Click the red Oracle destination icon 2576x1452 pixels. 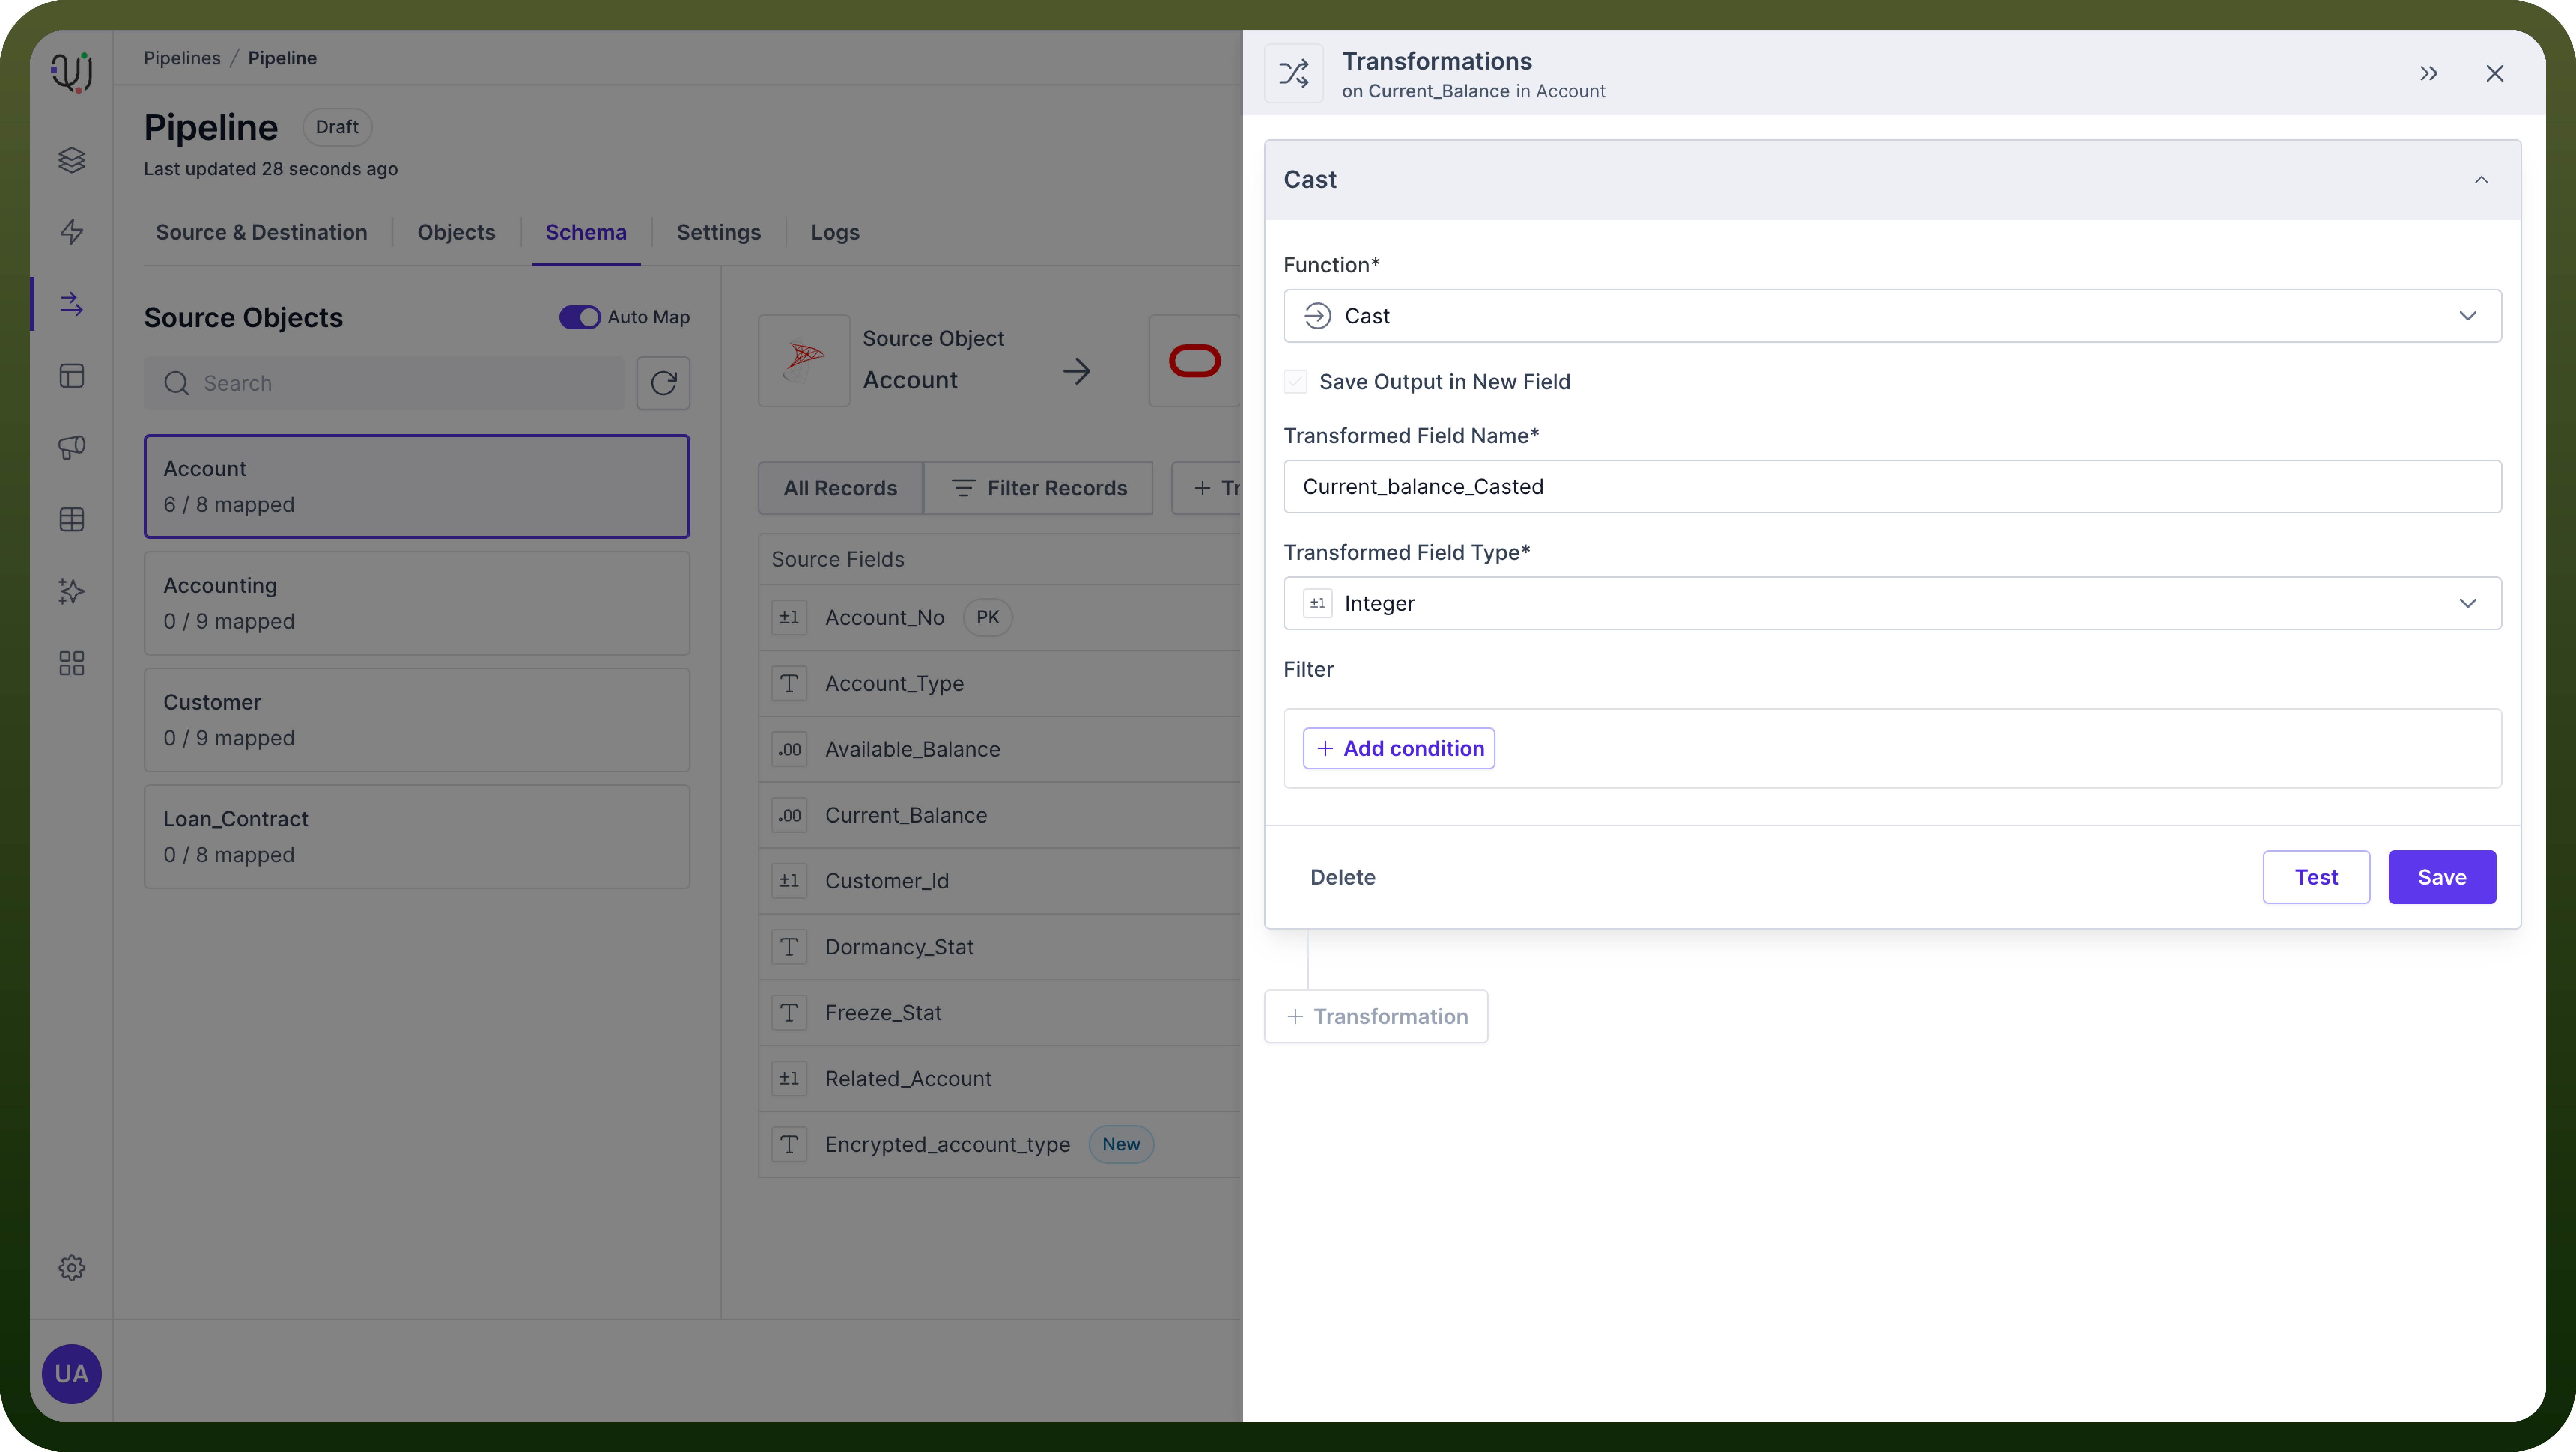(1195, 361)
